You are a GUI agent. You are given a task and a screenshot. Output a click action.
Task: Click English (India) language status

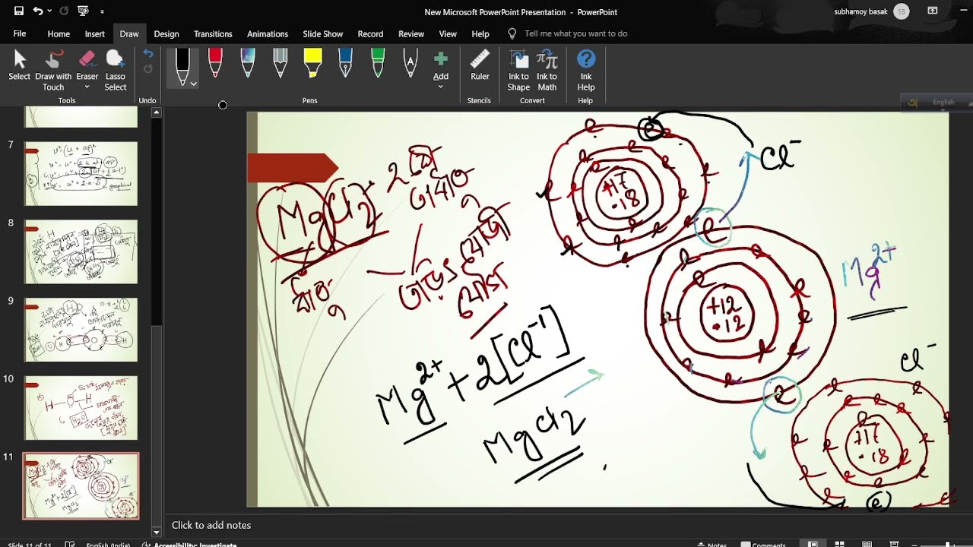tap(107, 544)
